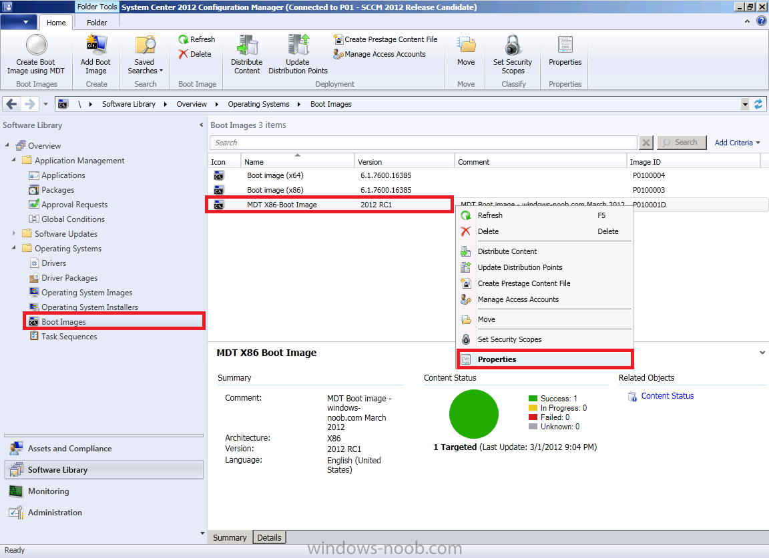769x558 pixels.
Task: Click Manage Access Accounts in ribbon
Action: coord(379,54)
